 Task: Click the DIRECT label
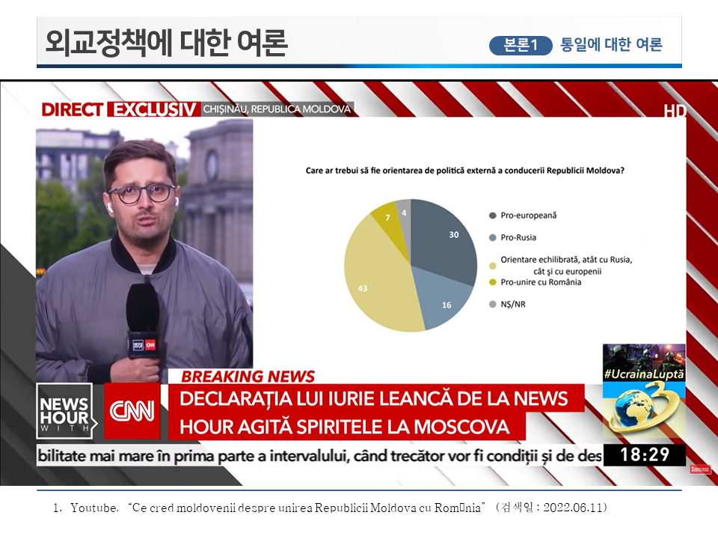[73, 110]
